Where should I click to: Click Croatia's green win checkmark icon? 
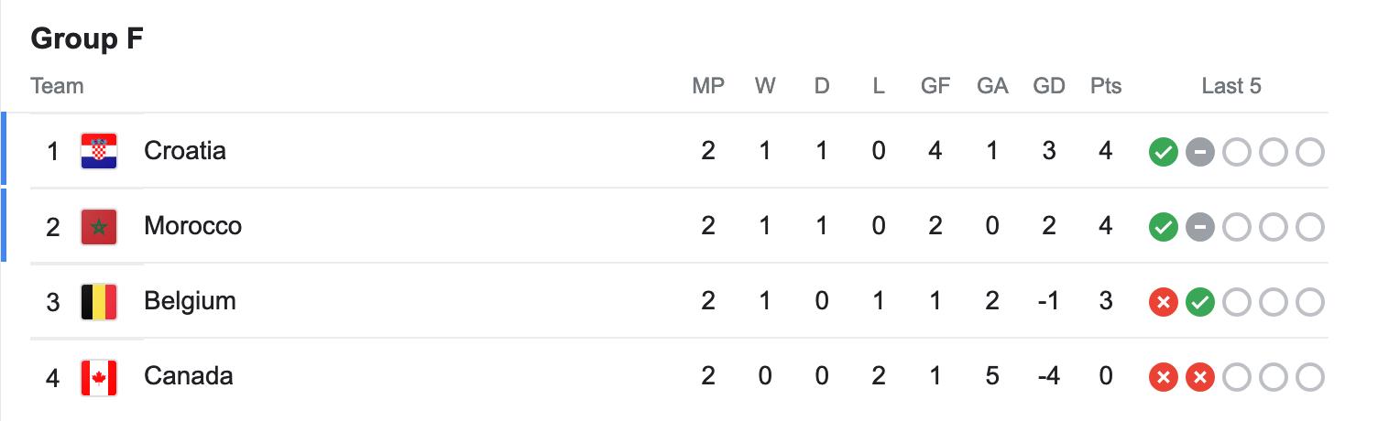pyautogui.click(x=1163, y=152)
